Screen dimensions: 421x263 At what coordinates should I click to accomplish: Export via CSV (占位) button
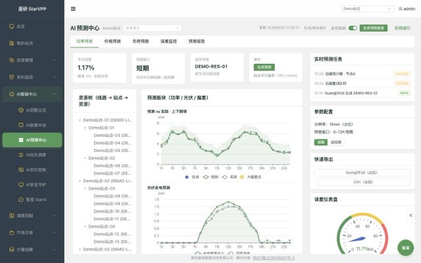click(364, 182)
